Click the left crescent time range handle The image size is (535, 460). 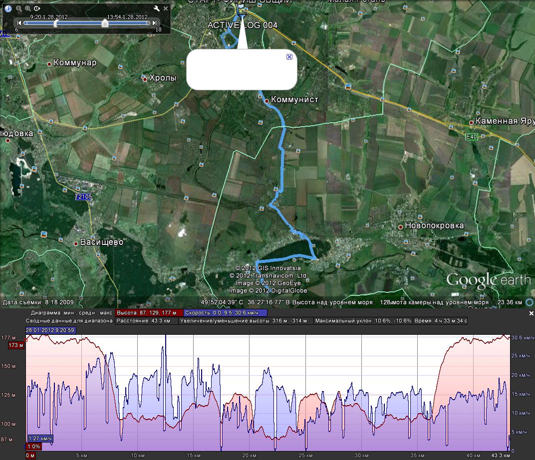[x=55, y=23]
